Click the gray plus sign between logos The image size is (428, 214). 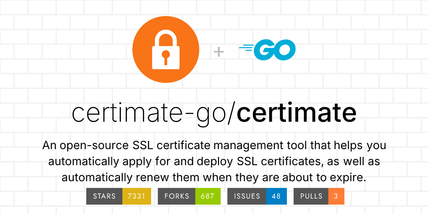219,52
